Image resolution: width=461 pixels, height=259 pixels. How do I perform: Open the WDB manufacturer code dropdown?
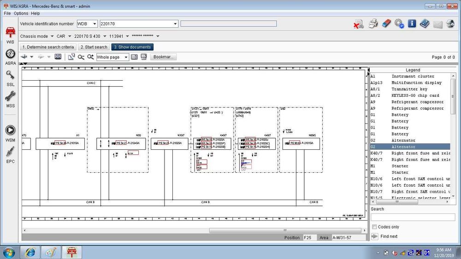click(95, 24)
